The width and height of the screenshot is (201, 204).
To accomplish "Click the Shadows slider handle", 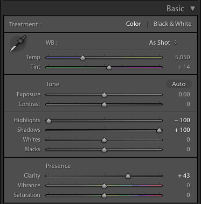I will [x=159, y=130].
